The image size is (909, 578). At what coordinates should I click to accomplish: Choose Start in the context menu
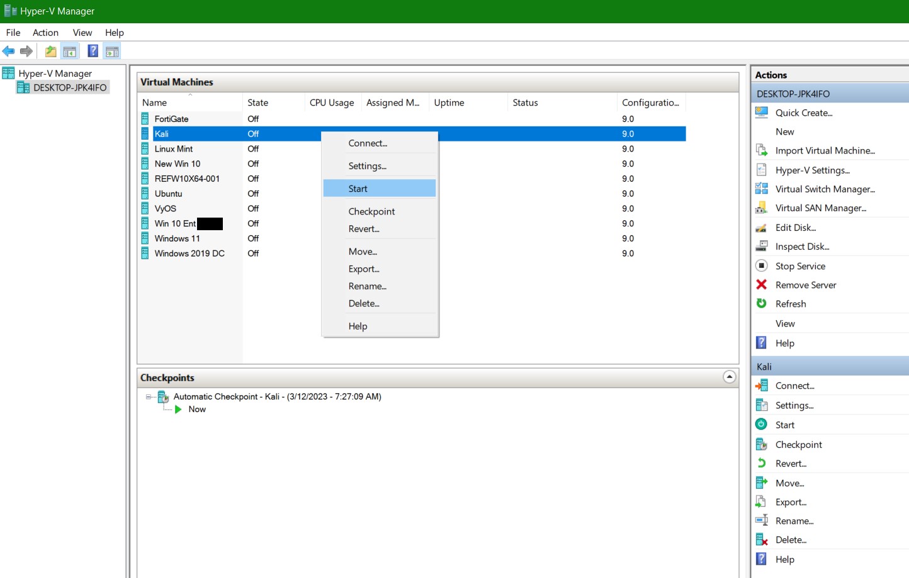coord(380,189)
